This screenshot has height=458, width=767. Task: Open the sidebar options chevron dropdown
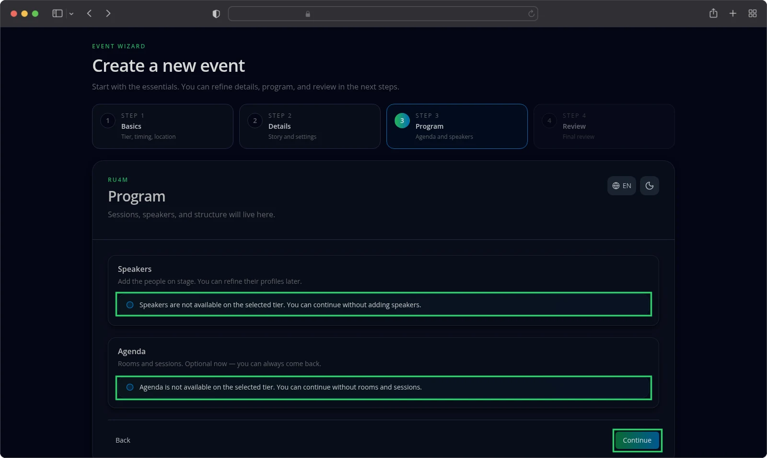coord(71,14)
